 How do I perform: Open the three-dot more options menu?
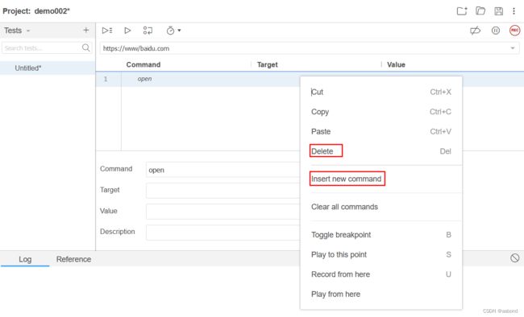pos(514,11)
